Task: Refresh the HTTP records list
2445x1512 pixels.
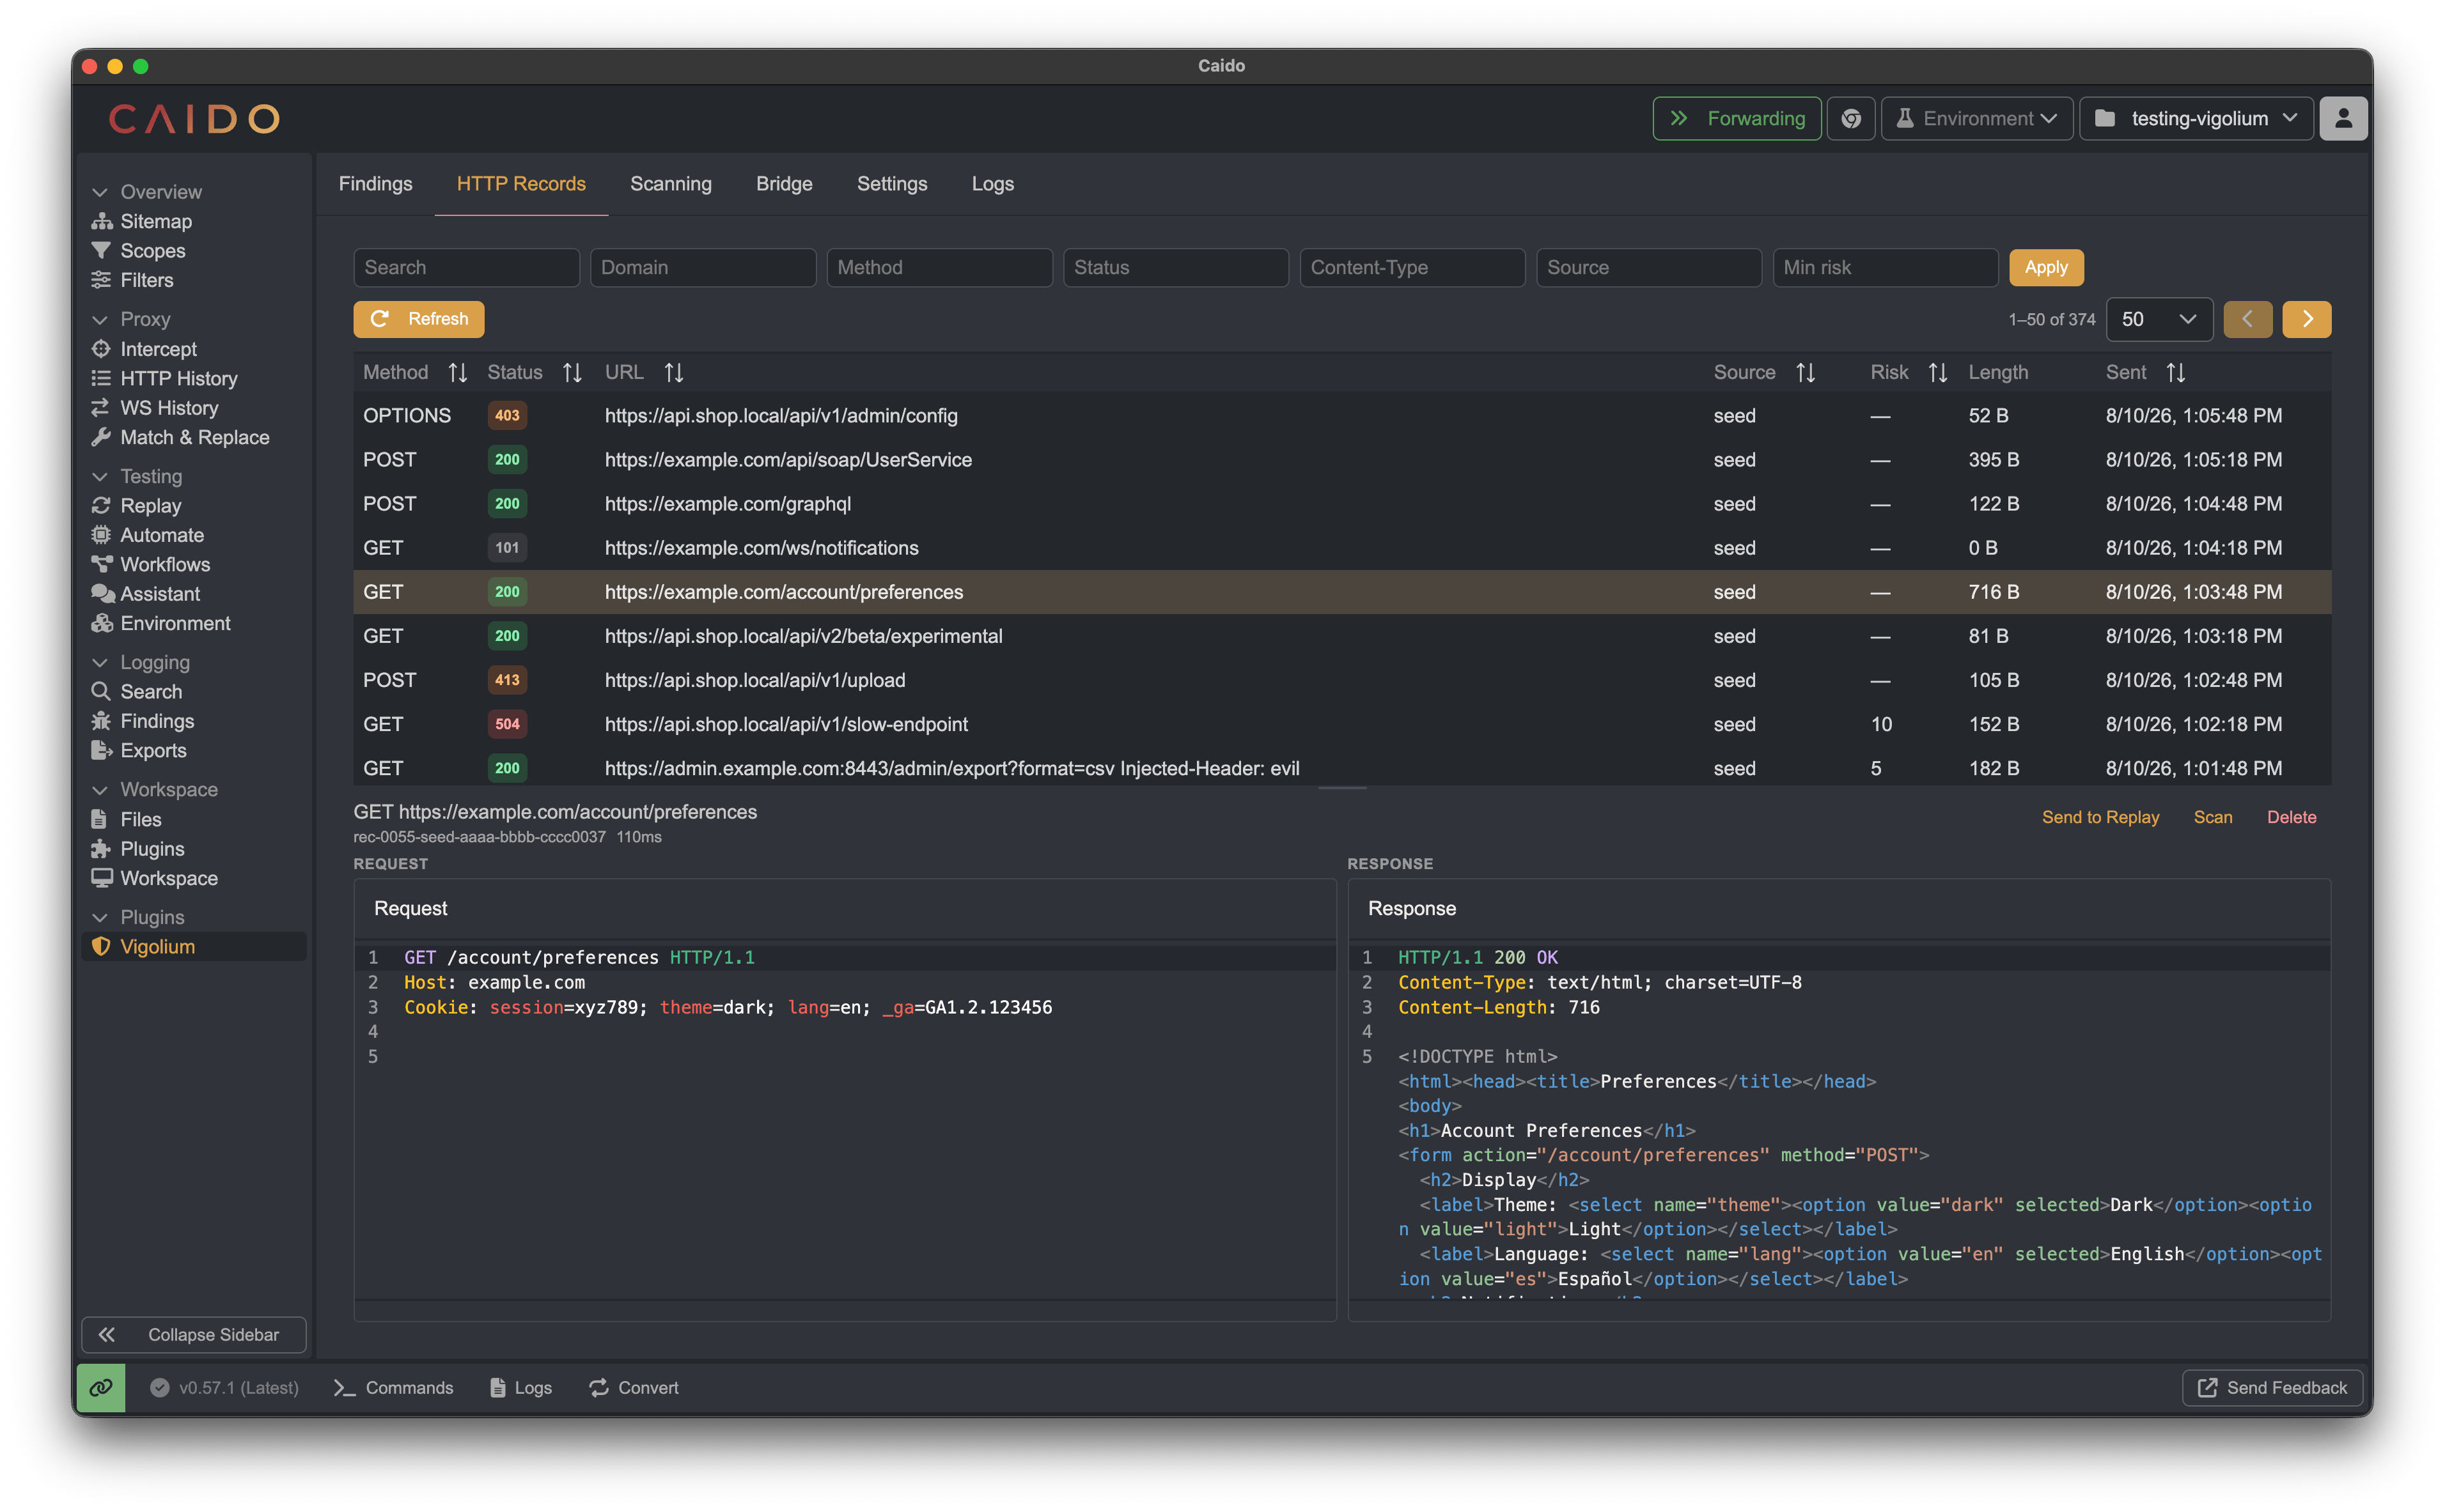Action: pyautogui.click(x=418, y=319)
